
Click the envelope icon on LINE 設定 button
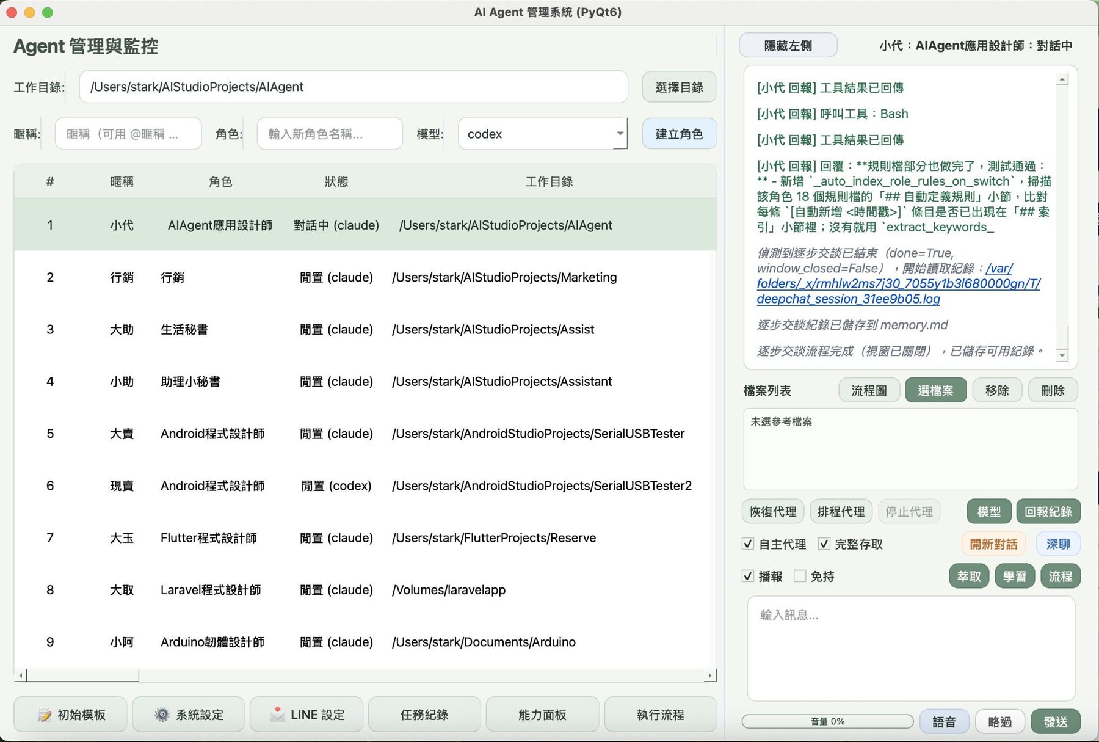coord(277,714)
